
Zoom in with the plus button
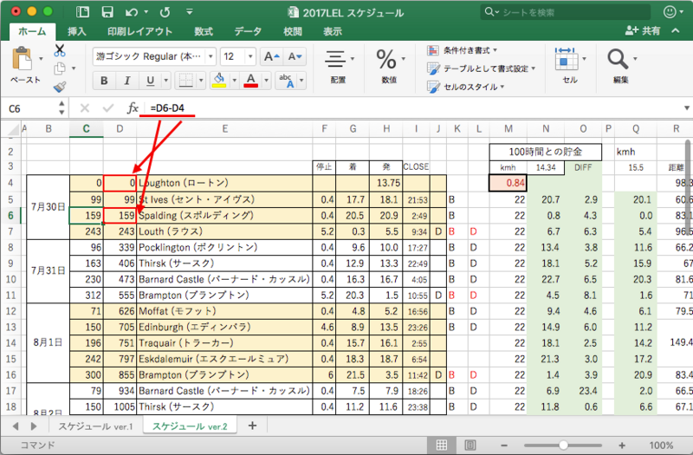tap(622, 445)
